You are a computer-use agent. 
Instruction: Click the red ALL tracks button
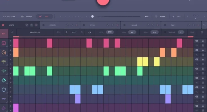pos(4,34)
